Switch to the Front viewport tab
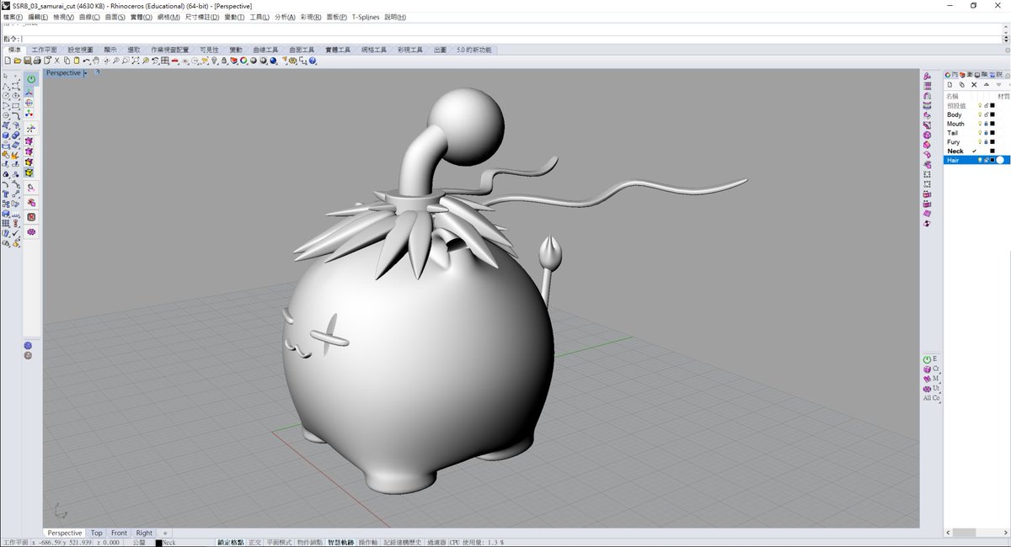Screen dimensions: 1011x547 click(x=119, y=533)
